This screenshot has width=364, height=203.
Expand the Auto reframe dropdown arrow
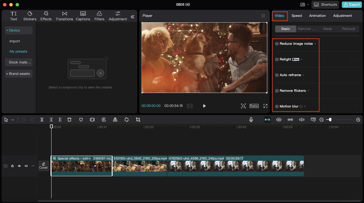coord(303,75)
